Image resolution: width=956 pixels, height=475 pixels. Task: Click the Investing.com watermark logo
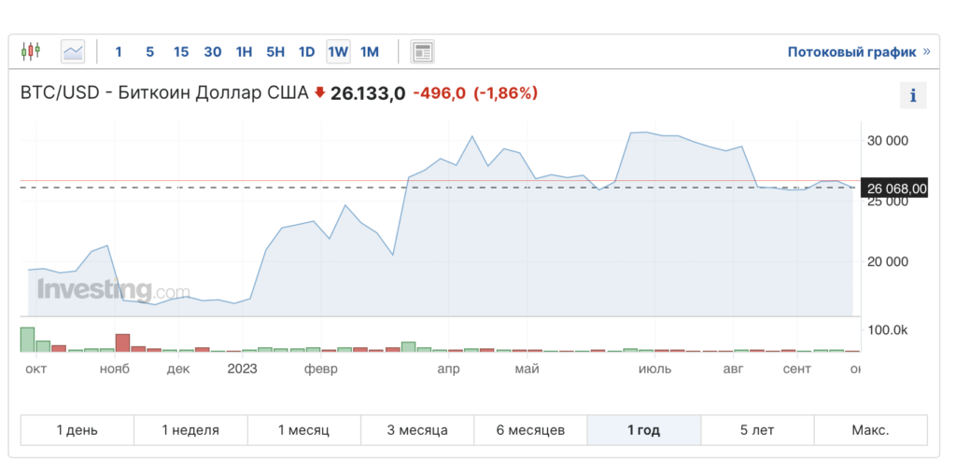[113, 289]
